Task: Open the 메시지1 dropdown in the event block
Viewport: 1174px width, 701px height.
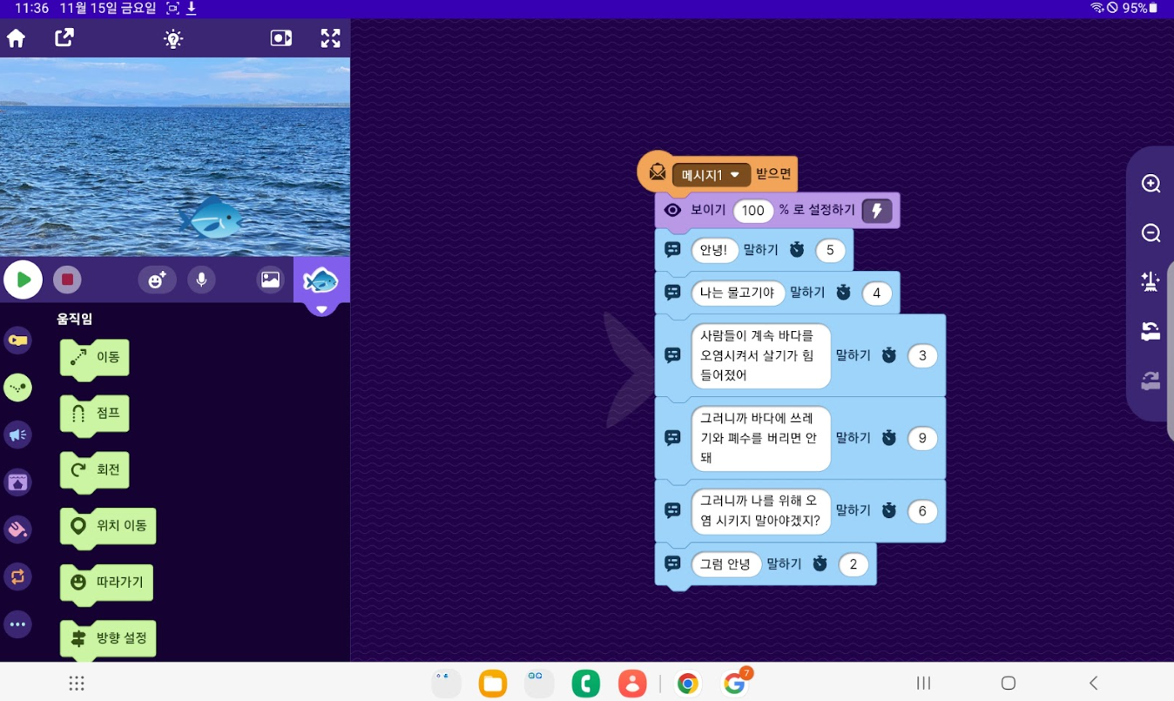Action: click(712, 175)
